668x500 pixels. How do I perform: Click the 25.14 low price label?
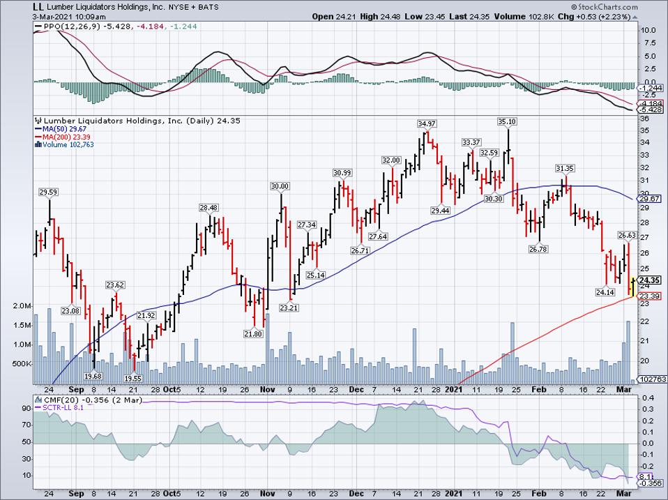coord(316,275)
